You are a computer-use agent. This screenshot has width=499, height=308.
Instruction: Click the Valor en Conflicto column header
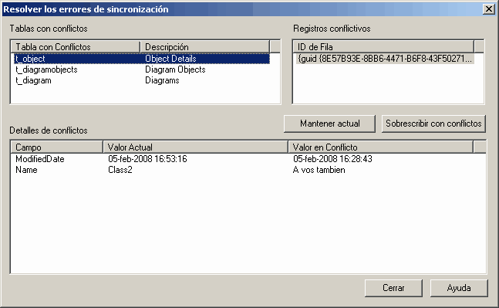pos(381,147)
